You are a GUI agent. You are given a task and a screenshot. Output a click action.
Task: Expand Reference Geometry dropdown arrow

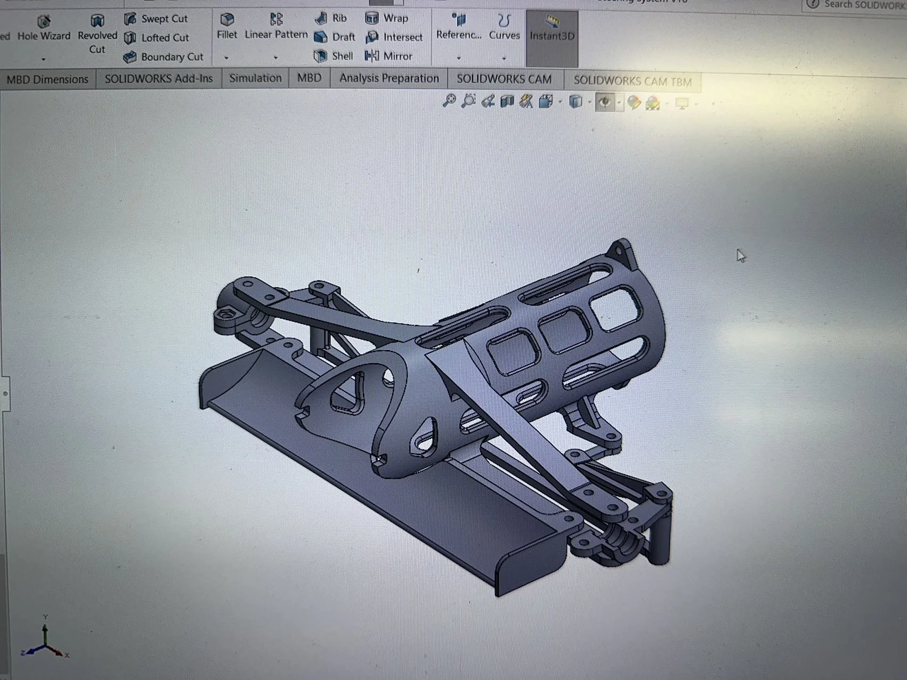pyautogui.click(x=458, y=58)
